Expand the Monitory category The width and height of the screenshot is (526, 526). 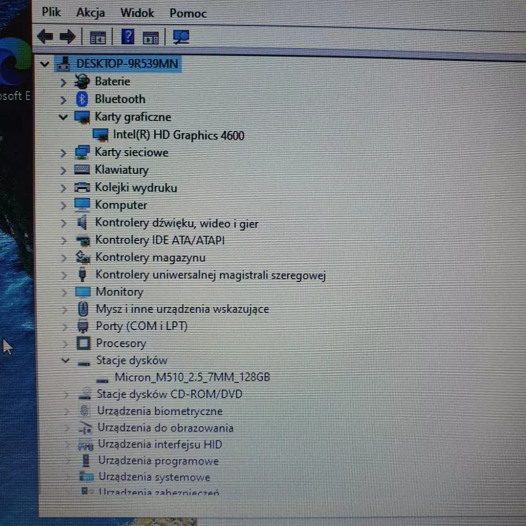64,292
